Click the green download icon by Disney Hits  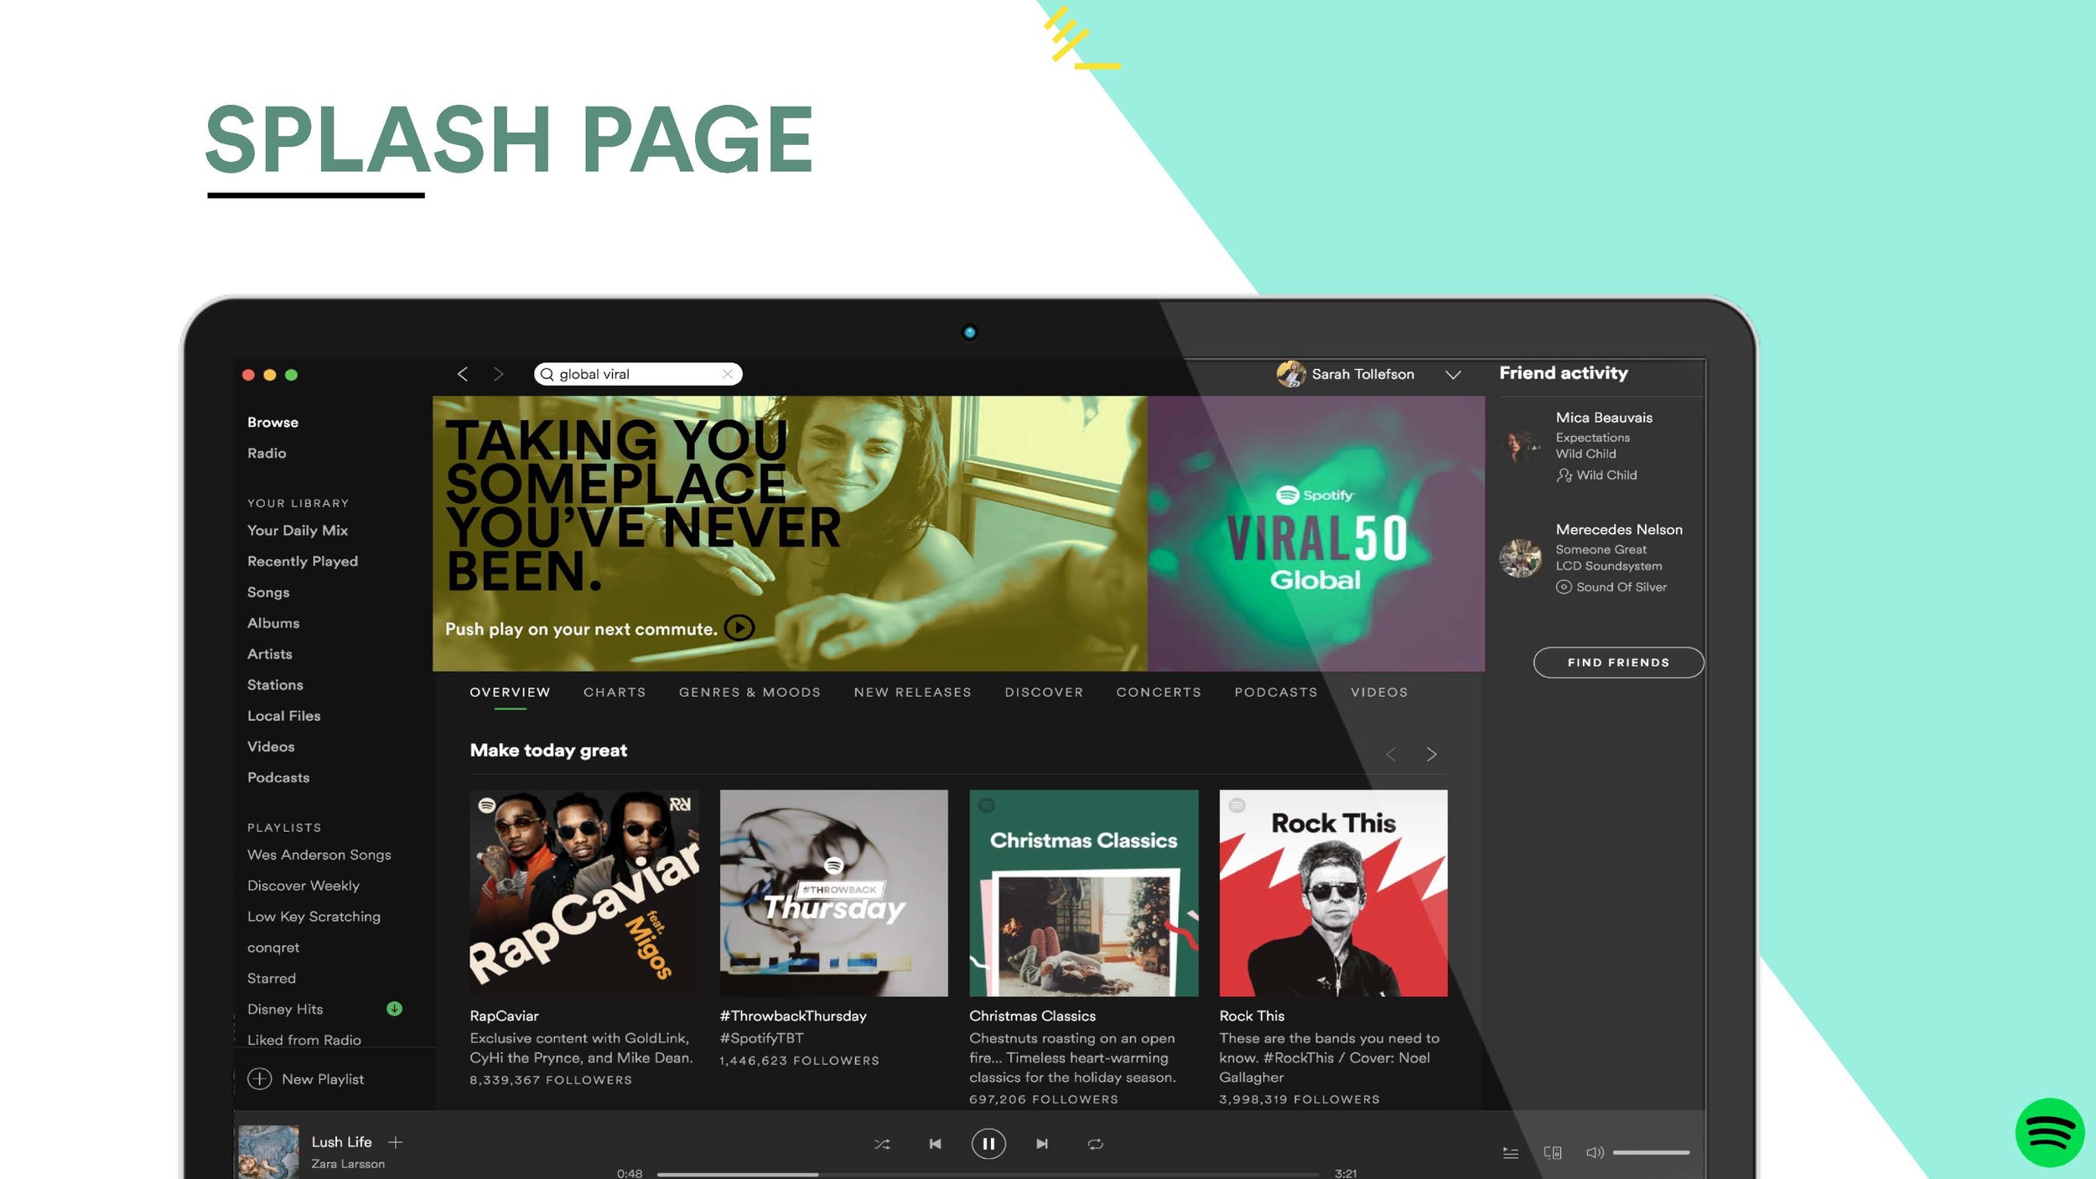tap(394, 1009)
